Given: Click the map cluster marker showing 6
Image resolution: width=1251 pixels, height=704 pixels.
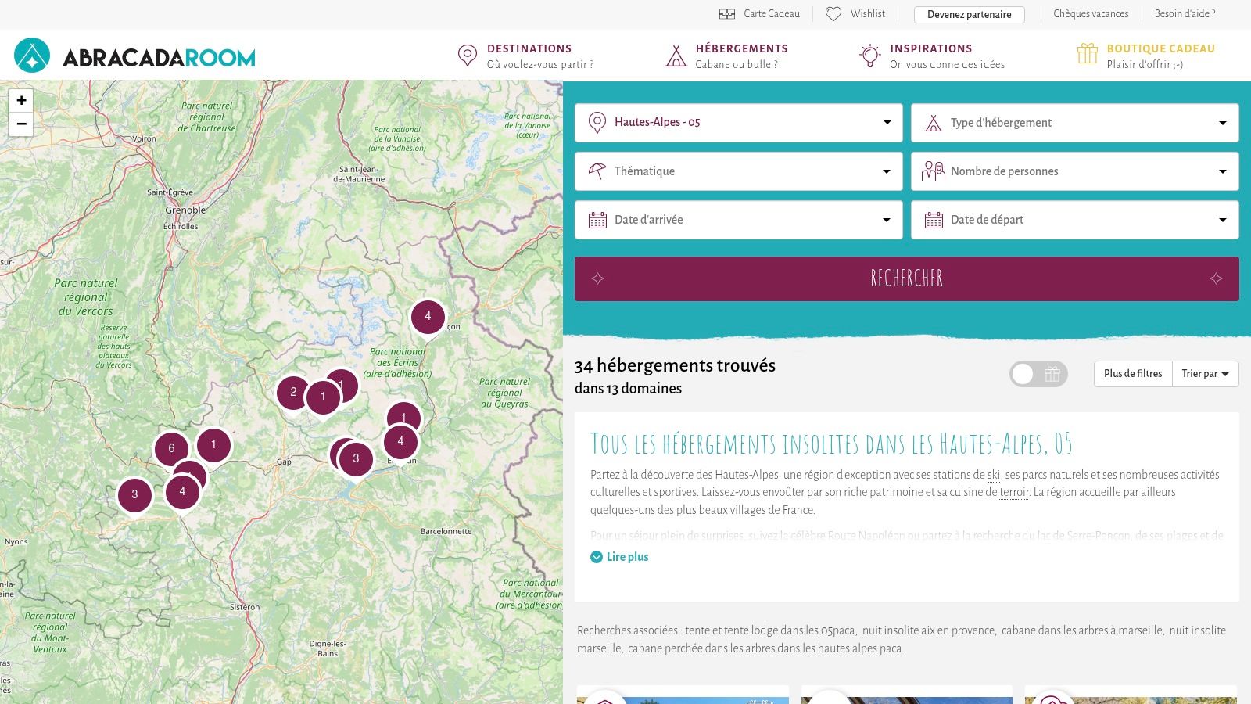Looking at the screenshot, I should coord(171,448).
